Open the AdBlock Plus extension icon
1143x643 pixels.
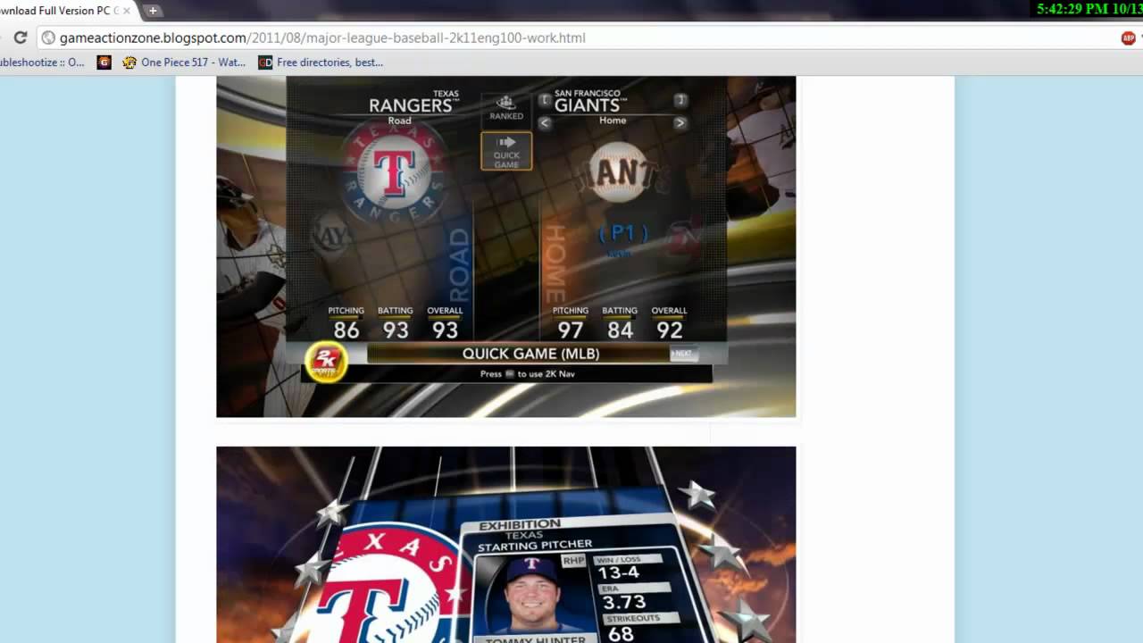1129,38
